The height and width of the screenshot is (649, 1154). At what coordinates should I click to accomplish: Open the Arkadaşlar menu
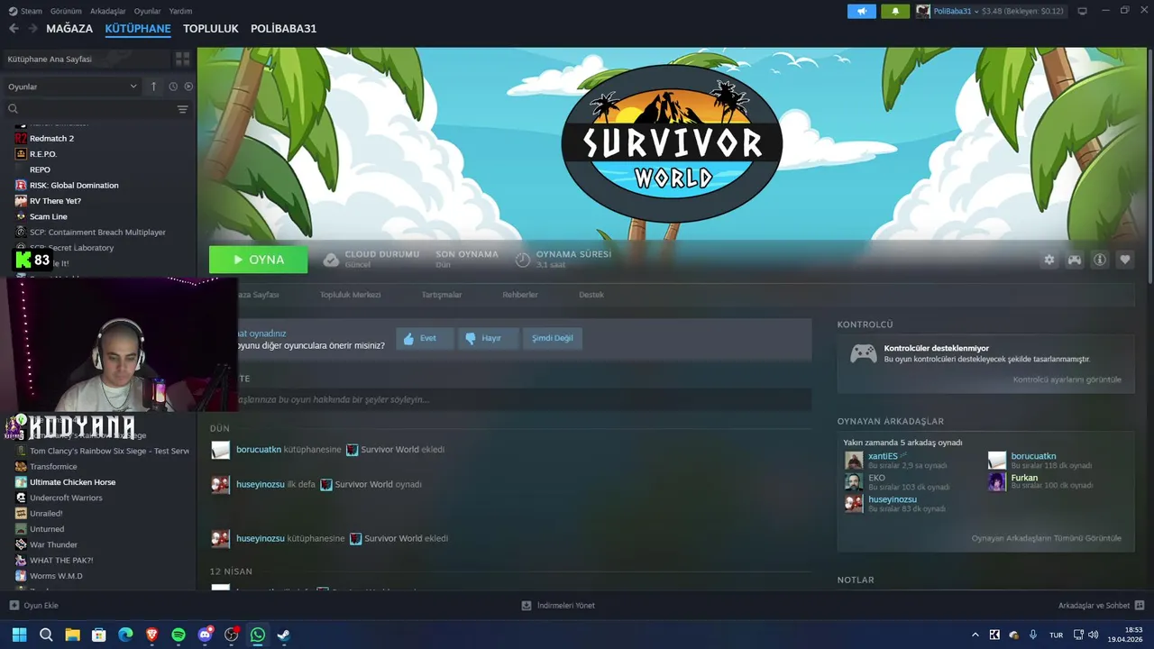click(108, 11)
